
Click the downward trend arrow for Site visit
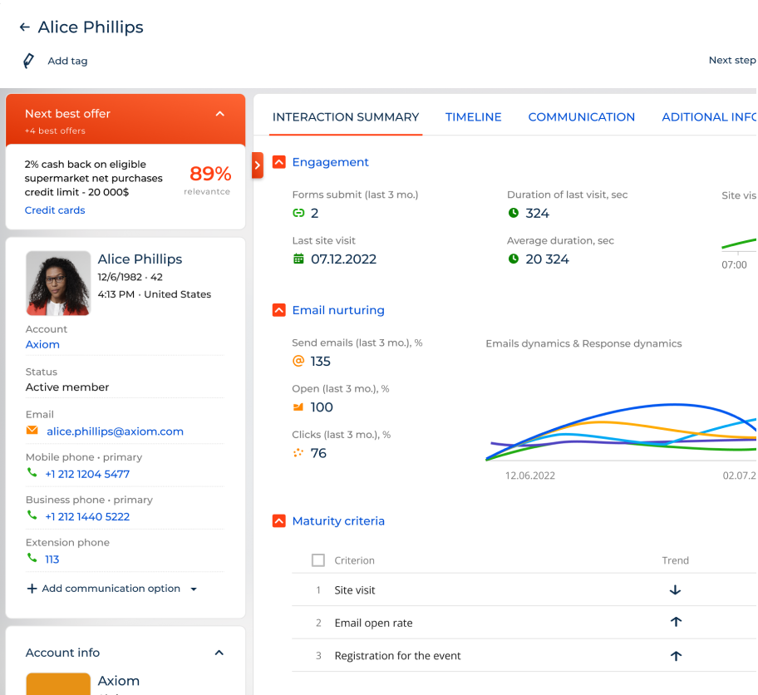[x=676, y=591]
